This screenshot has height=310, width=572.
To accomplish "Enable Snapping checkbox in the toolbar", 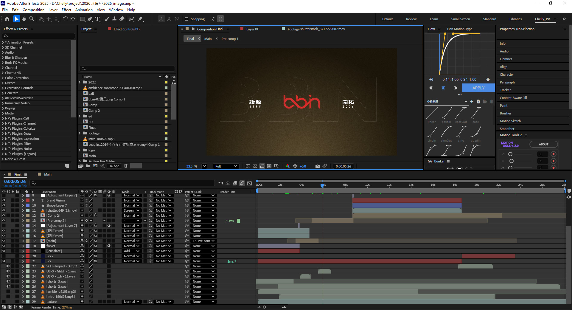I will point(186,19).
